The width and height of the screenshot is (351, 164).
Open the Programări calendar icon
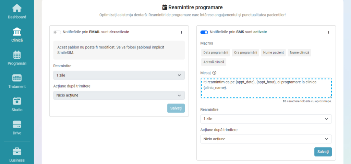pos(17,55)
